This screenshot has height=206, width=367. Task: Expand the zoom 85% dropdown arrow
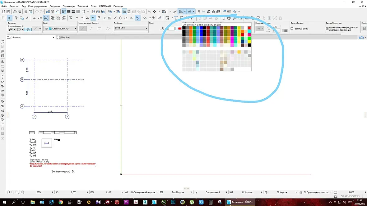click(x=53, y=192)
